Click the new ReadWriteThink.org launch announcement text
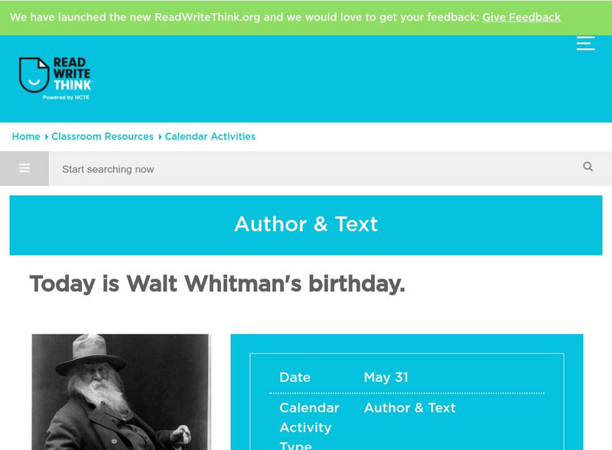612x450 pixels. (x=243, y=17)
